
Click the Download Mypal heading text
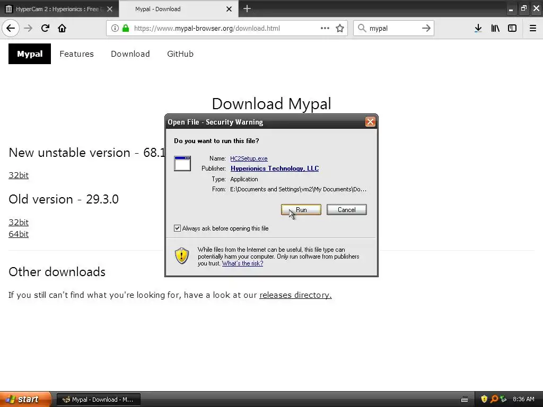271,104
